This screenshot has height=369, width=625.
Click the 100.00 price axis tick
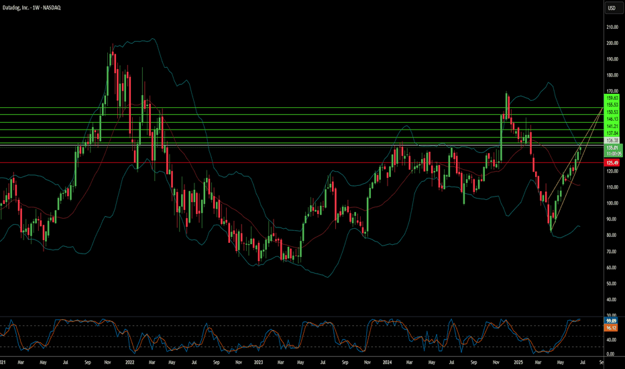[x=612, y=203]
